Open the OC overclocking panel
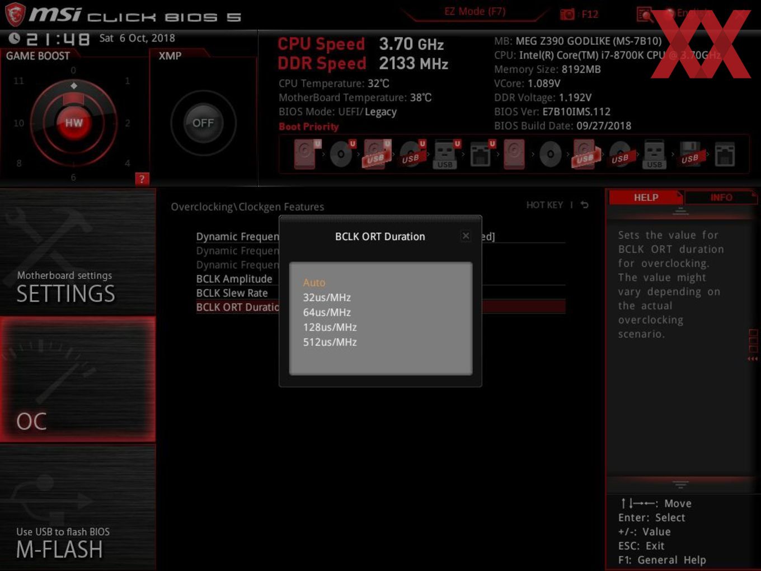Screen dimensions: 761x571 (78, 379)
